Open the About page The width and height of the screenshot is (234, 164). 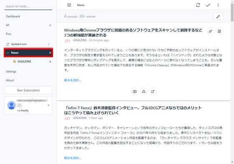point(10,80)
